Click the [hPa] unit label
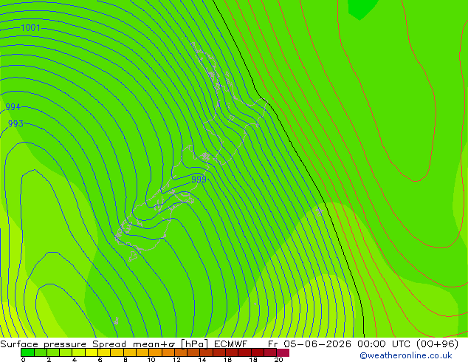Screen dimensions: 468x362 pos(195,344)
